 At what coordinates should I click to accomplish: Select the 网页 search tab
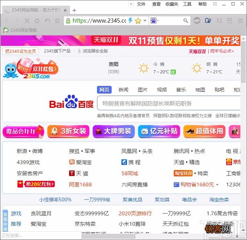[104, 90]
